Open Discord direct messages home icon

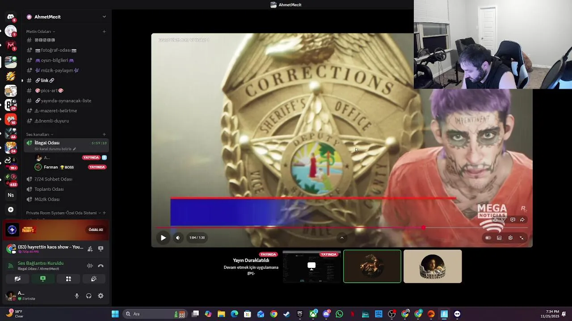(11, 17)
